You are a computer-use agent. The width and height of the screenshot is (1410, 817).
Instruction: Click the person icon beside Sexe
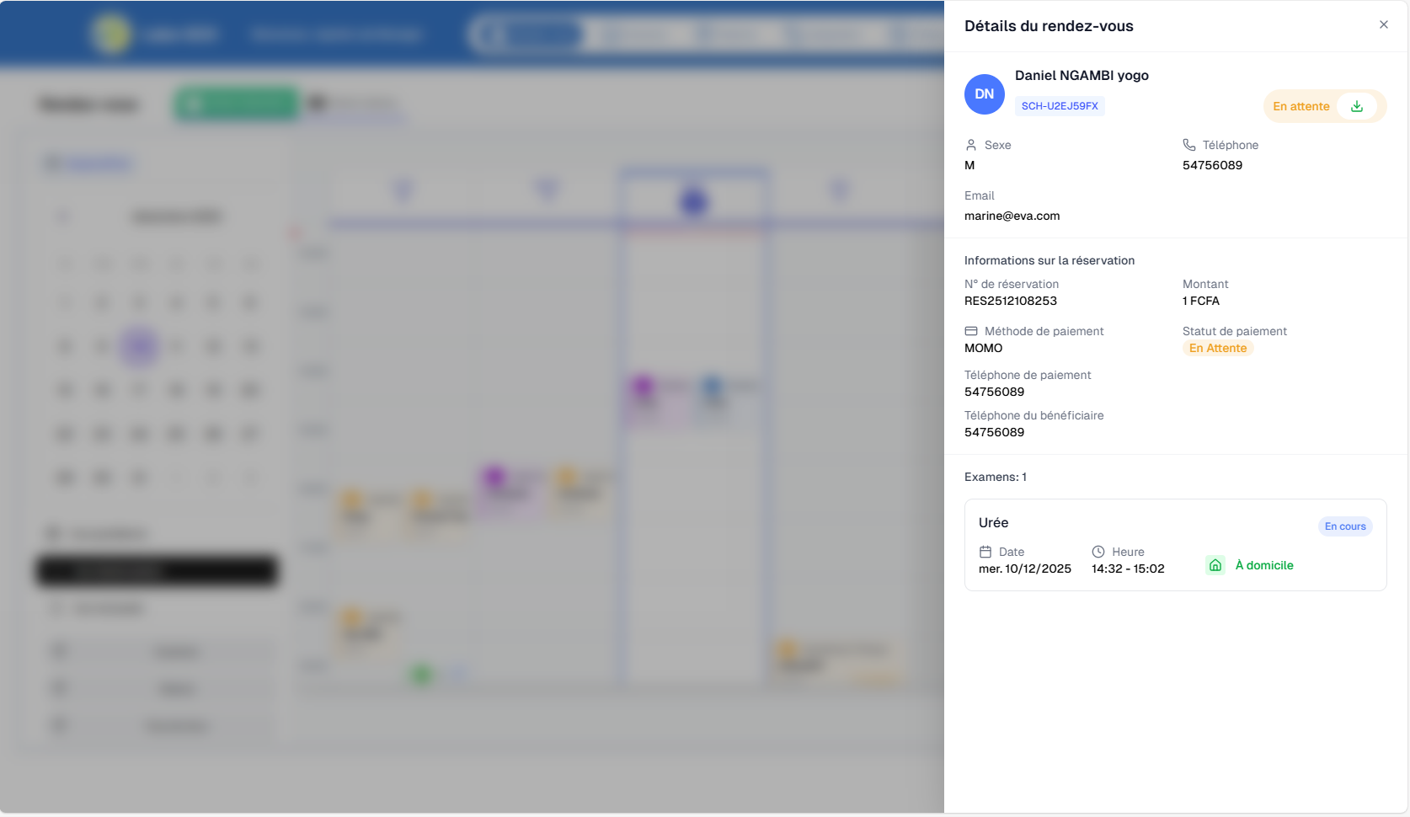(x=971, y=145)
